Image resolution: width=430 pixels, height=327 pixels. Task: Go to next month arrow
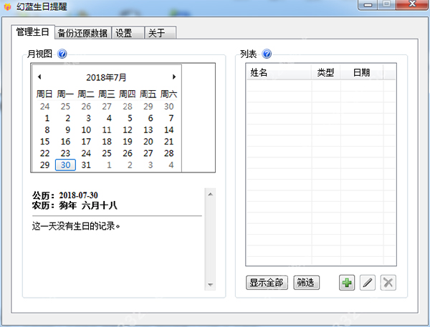pos(174,77)
